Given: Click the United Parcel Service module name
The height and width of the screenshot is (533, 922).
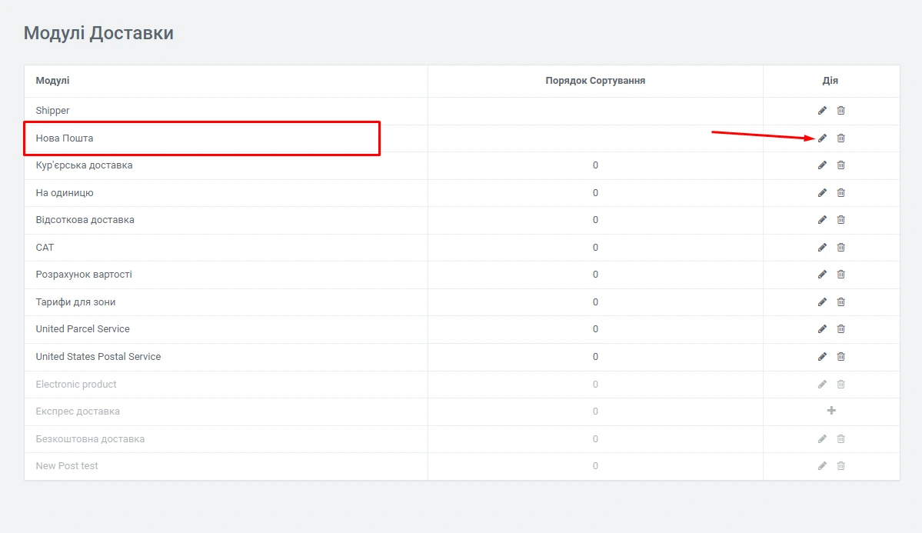Looking at the screenshot, I should (83, 329).
